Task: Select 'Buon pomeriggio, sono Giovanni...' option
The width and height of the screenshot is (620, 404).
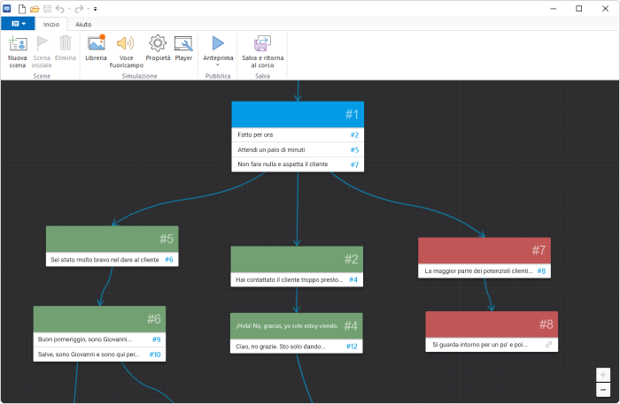Action: [85, 339]
